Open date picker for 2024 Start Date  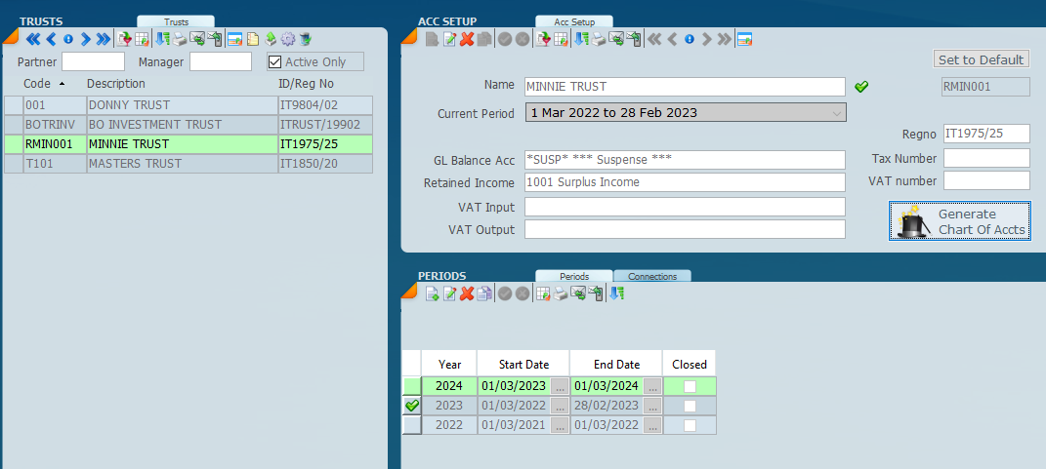560,386
